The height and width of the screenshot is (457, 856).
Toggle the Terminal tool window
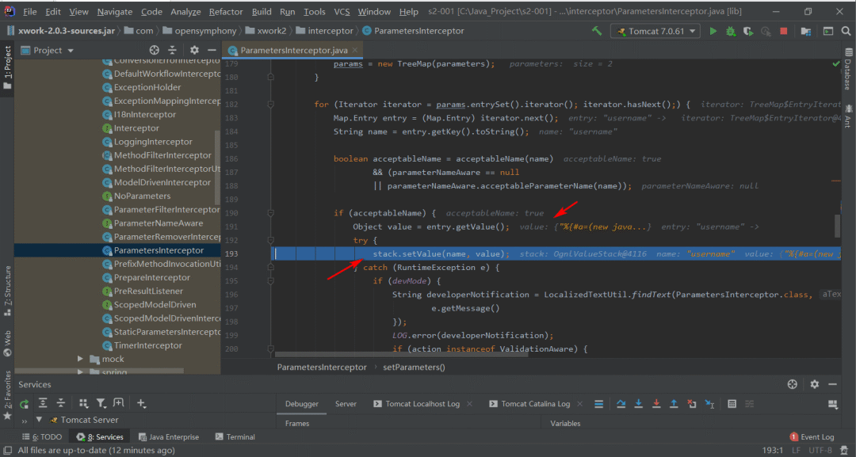click(235, 436)
